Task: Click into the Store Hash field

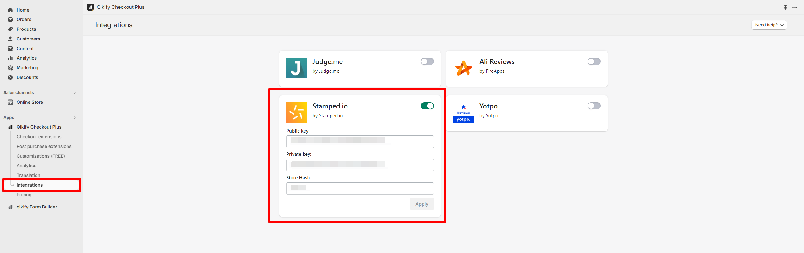Action: (360, 188)
